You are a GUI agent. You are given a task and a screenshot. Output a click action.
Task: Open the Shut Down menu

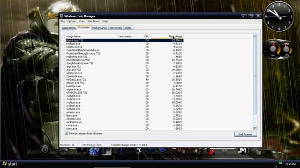point(93,21)
